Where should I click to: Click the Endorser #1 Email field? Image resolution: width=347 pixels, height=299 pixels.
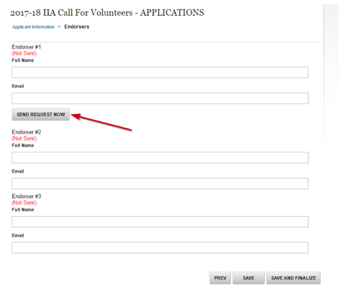coord(160,98)
